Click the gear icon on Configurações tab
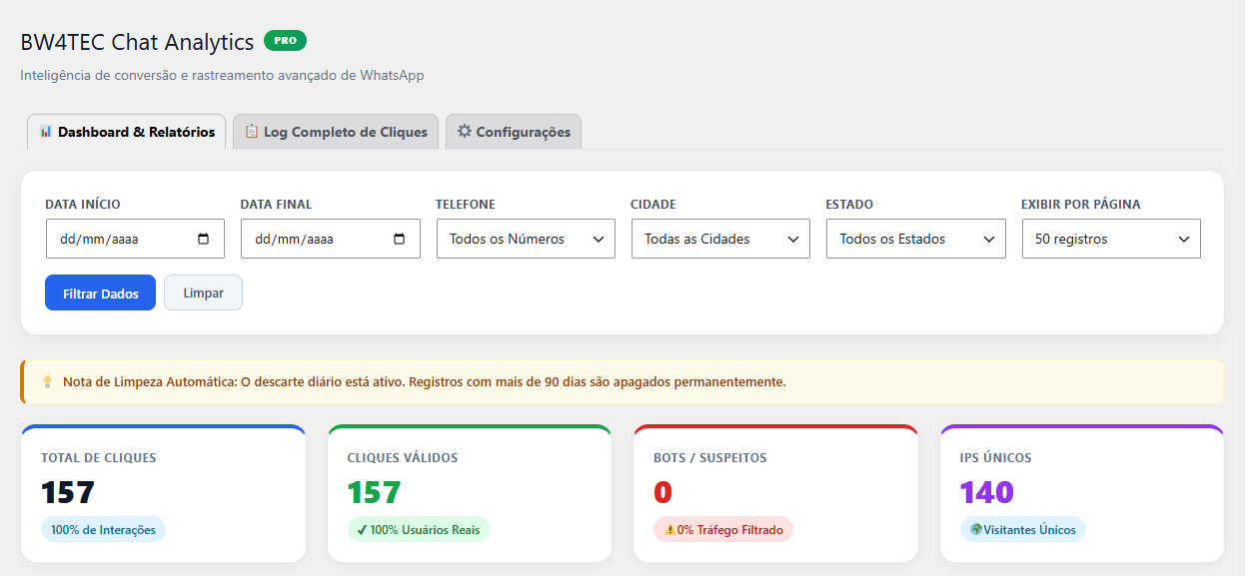1248x576 pixels. coord(465,132)
